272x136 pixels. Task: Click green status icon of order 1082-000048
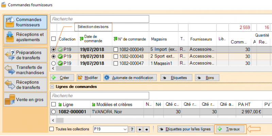point(60,56)
